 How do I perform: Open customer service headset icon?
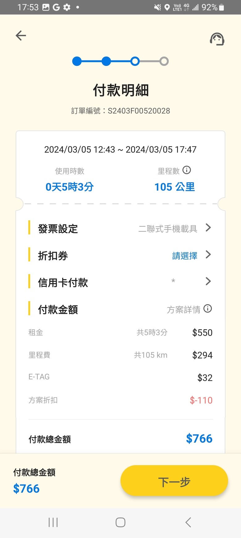click(x=217, y=39)
